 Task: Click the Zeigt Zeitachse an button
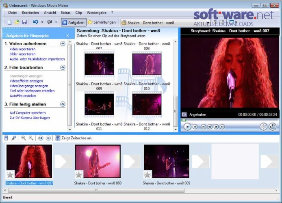(x=74, y=138)
